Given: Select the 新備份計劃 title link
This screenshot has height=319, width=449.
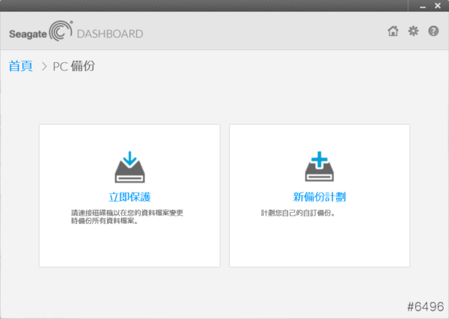Looking at the screenshot, I should (x=320, y=197).
